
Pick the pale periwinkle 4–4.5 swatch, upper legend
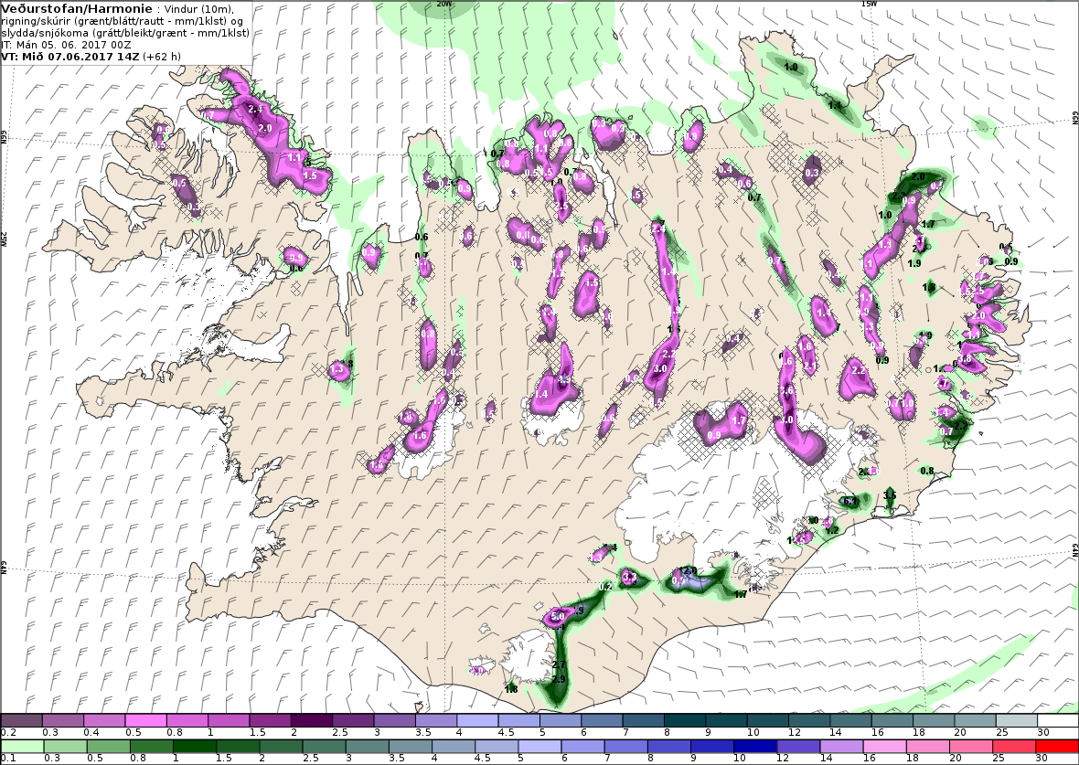(x=477, y=720)
